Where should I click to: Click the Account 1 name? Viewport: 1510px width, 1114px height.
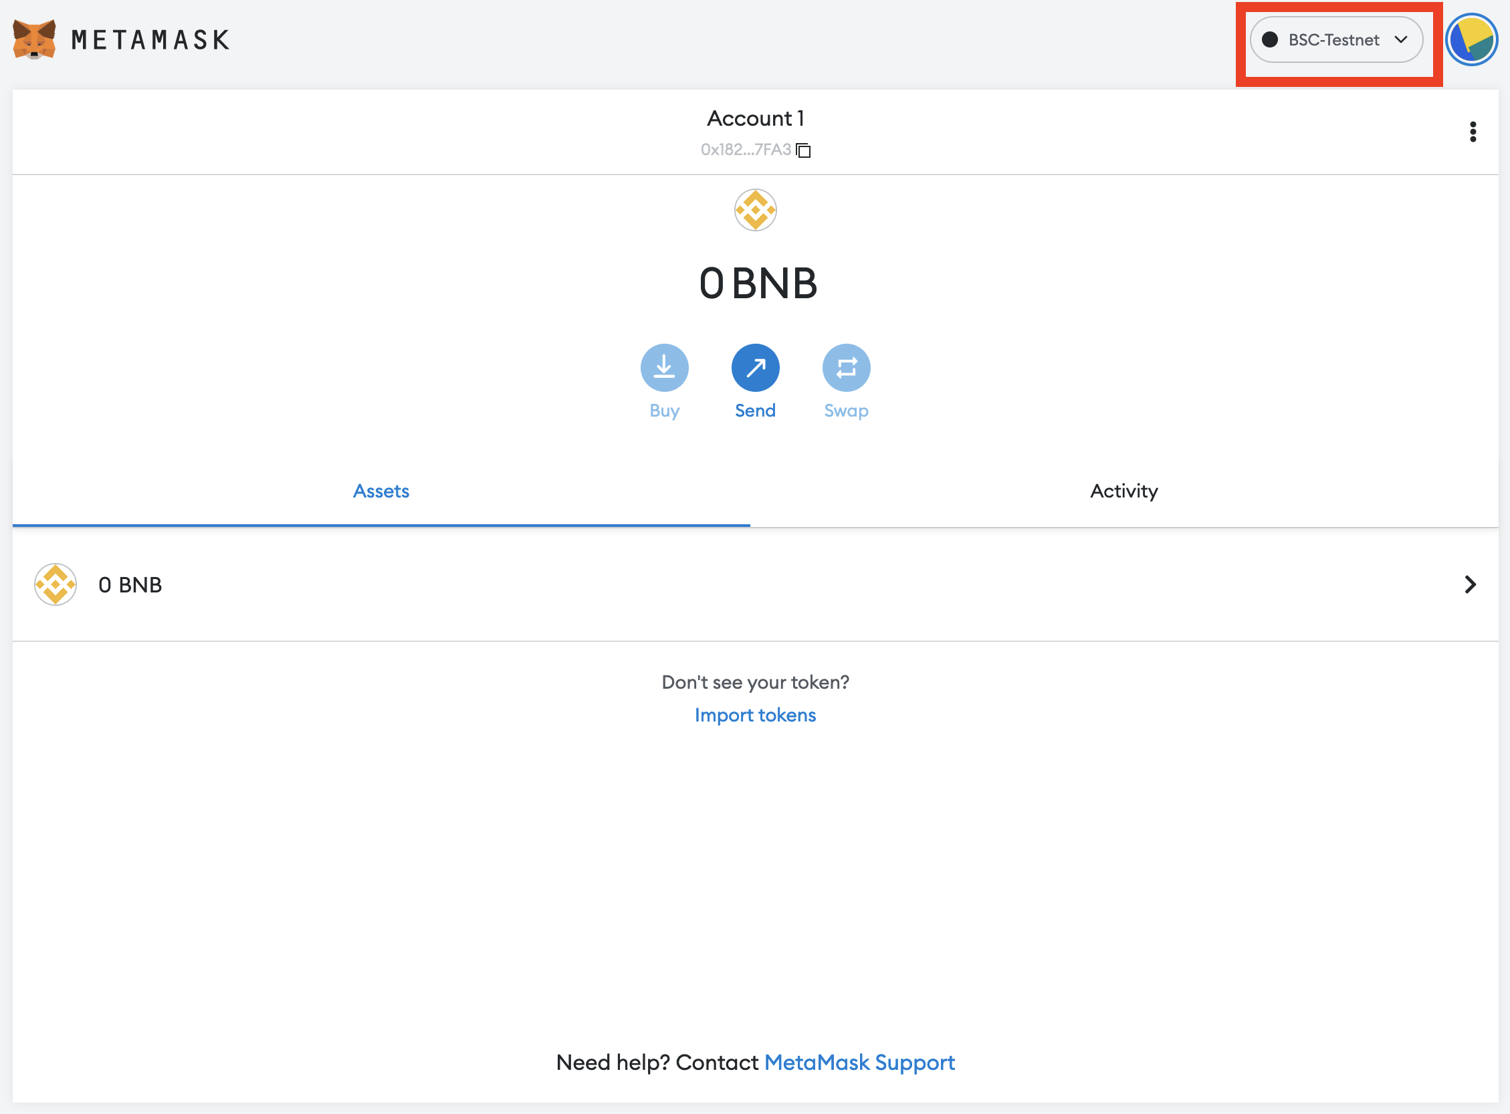(756, 118)
